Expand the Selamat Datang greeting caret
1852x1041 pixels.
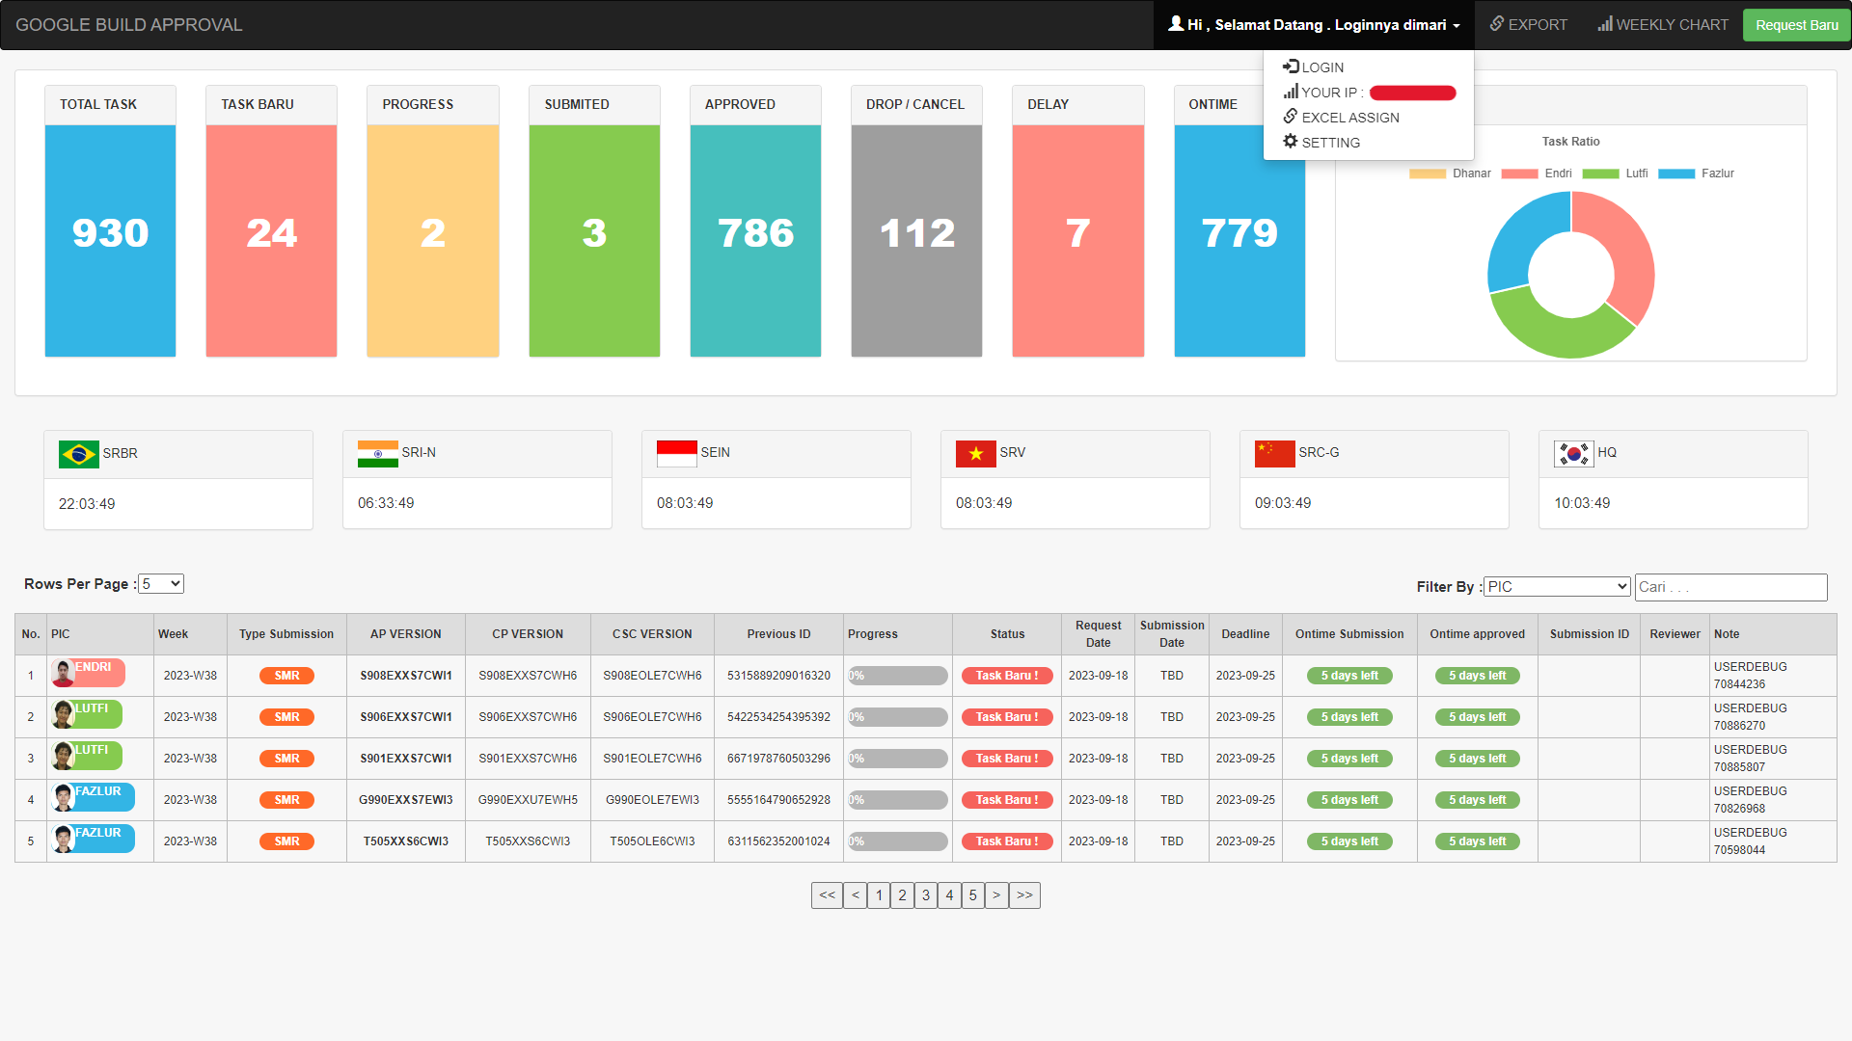(1457, 25)
